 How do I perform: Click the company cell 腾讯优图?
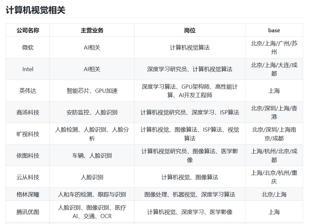(x=28, y=212)
